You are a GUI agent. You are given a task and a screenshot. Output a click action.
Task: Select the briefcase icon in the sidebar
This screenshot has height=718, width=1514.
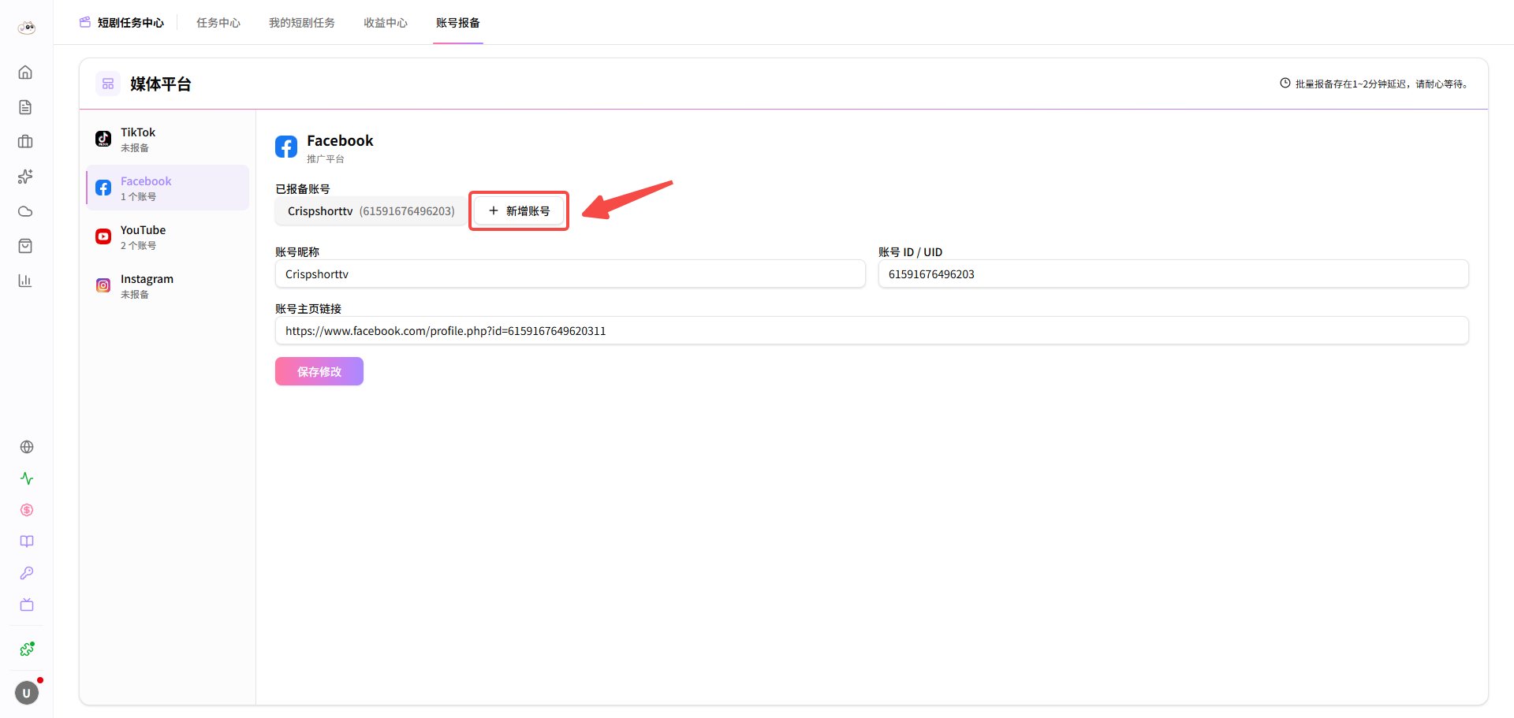click(25, 142)
